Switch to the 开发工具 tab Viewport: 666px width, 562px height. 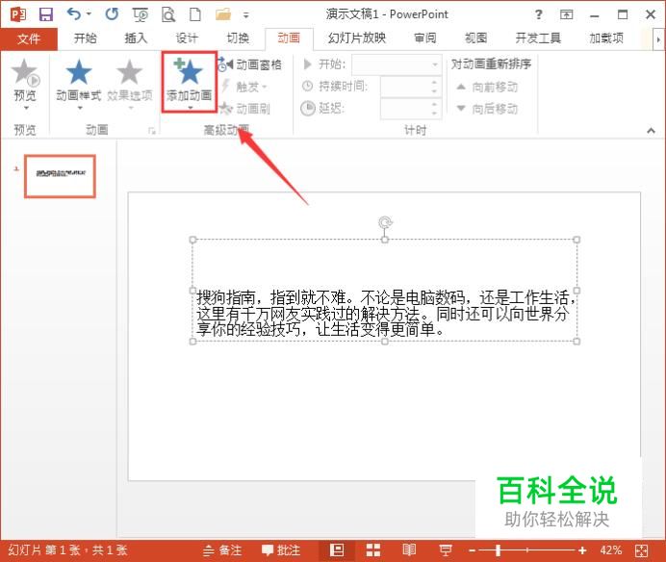pyautogui.click(x=538, y=38)
